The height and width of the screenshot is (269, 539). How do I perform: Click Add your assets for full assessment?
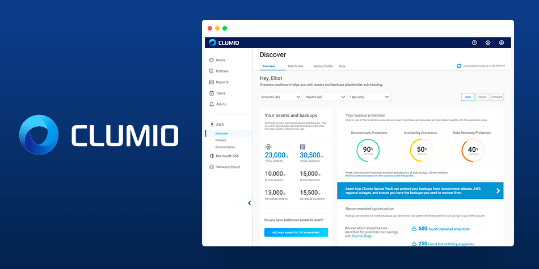(296, 232)
